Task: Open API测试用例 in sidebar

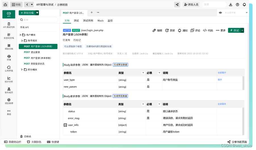Action: pos(9,25)
